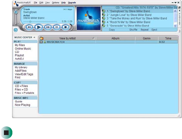Viewport: 182px width, 139px height.
Task: Select the MUSICMATCH library row
Action: 109,42
